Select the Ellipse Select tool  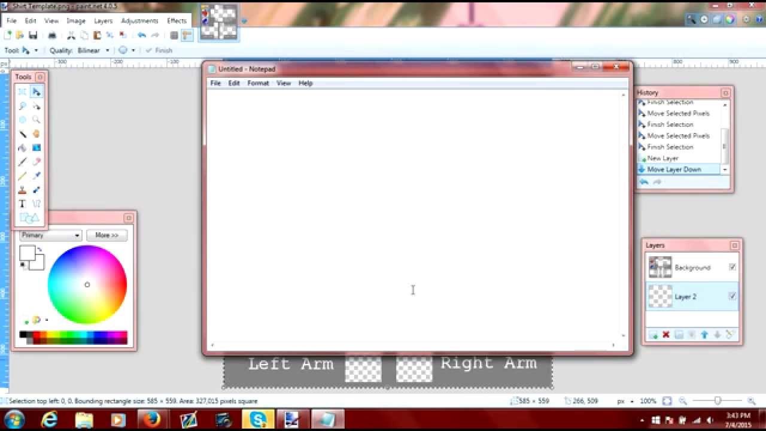22,120
